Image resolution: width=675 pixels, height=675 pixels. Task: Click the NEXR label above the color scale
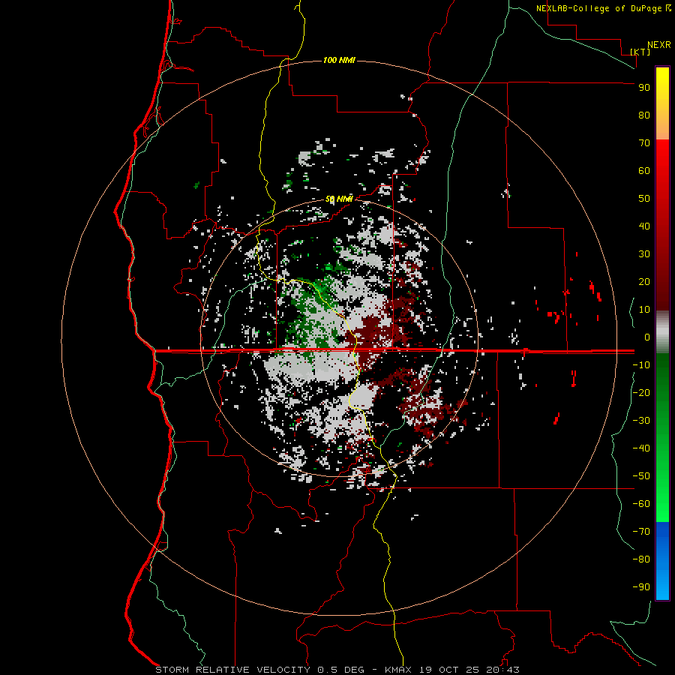(659, 45)
